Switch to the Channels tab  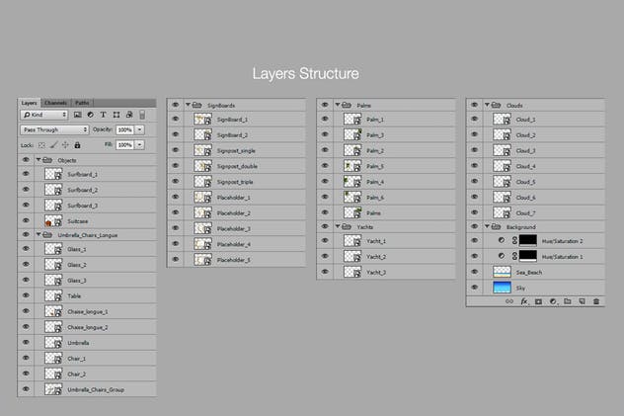pos(55,103)
